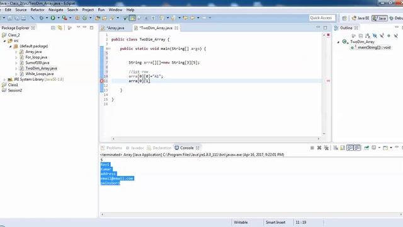Viewport: 403px width, 227px height.
Task: Maximize the editor area icon
Action: coord(325,28)
